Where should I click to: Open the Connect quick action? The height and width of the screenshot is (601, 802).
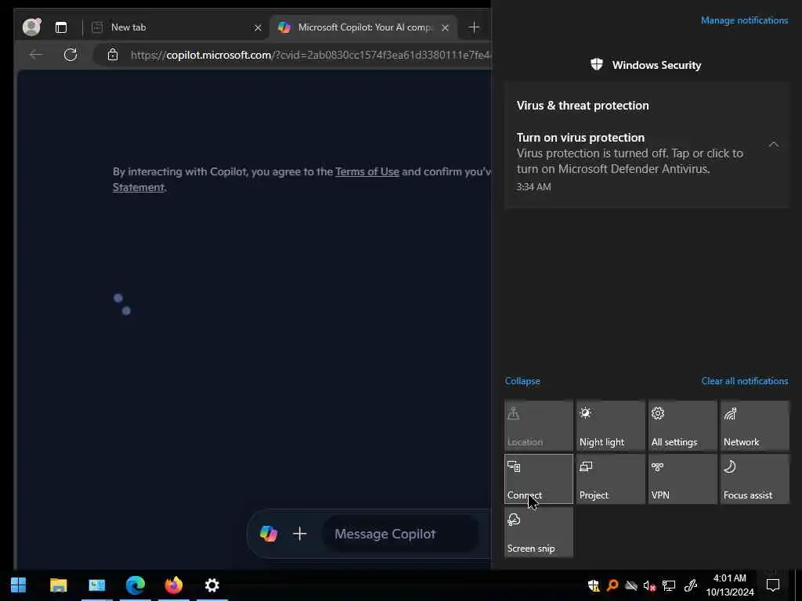click(539, 479)
